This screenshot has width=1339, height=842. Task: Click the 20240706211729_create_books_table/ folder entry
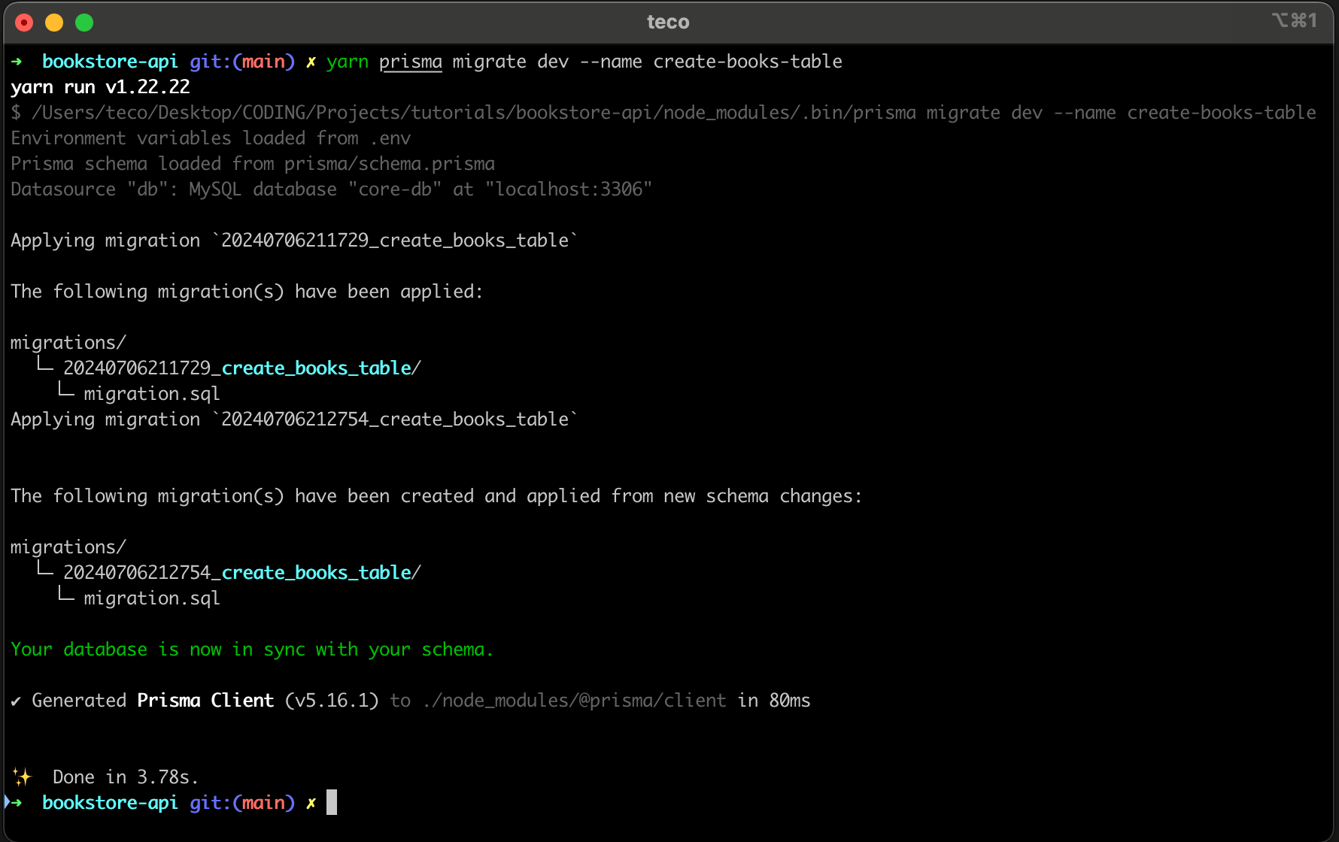pyautogui.click(x=242, y=368)
